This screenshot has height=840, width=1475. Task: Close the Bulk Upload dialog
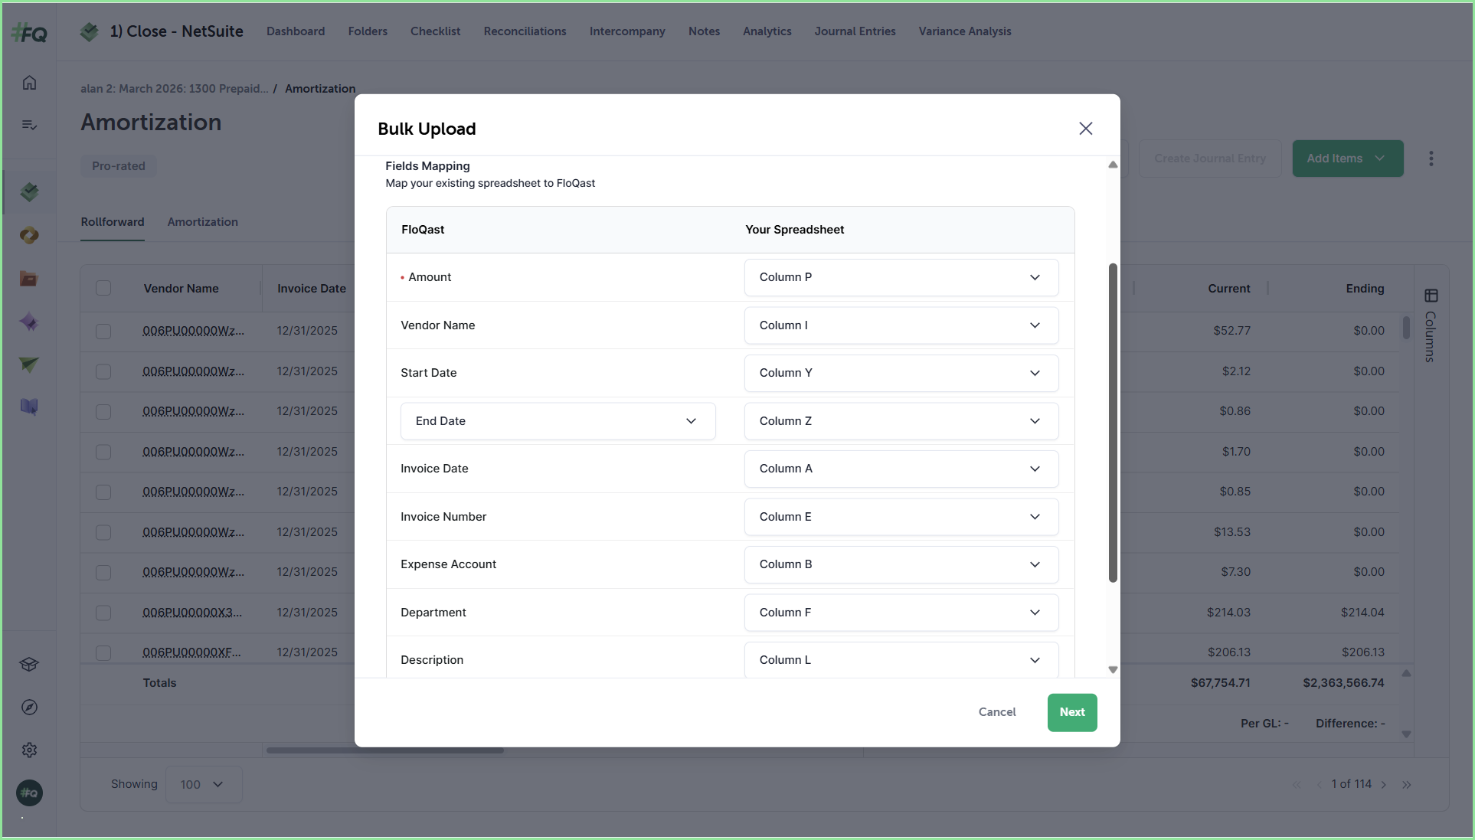[1086, 129]
